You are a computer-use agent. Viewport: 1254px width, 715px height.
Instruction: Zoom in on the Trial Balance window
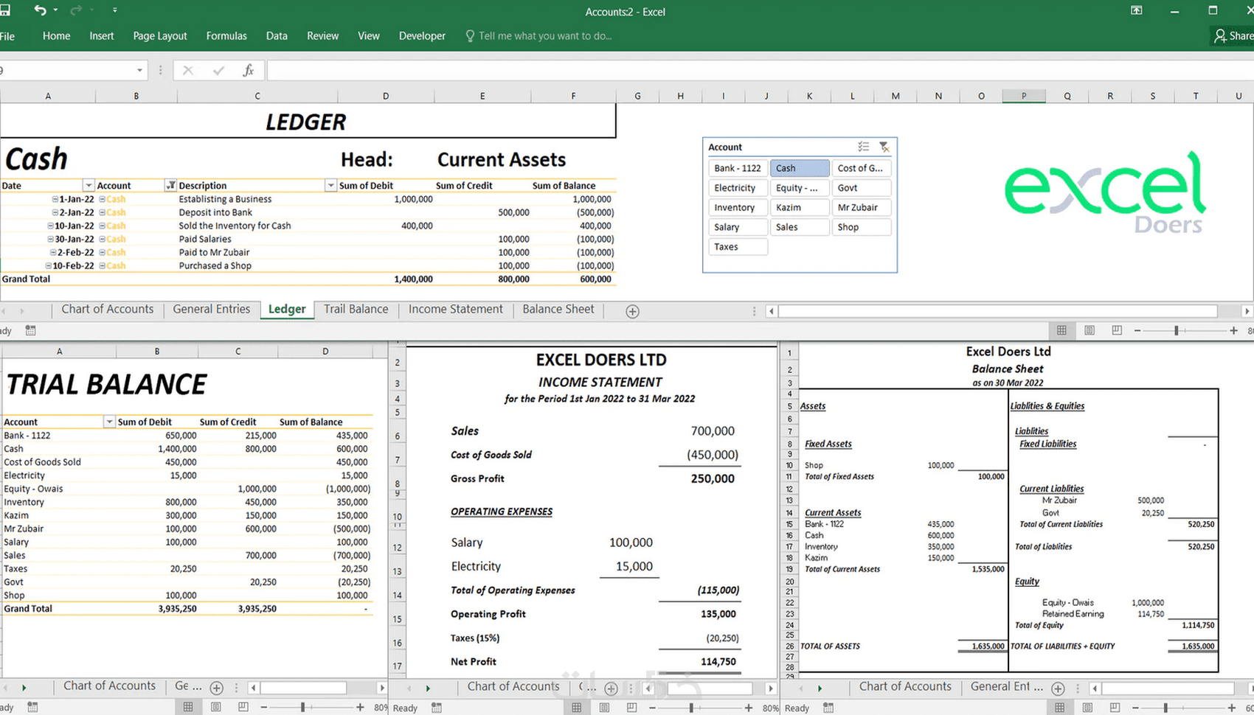click(360, 708)
